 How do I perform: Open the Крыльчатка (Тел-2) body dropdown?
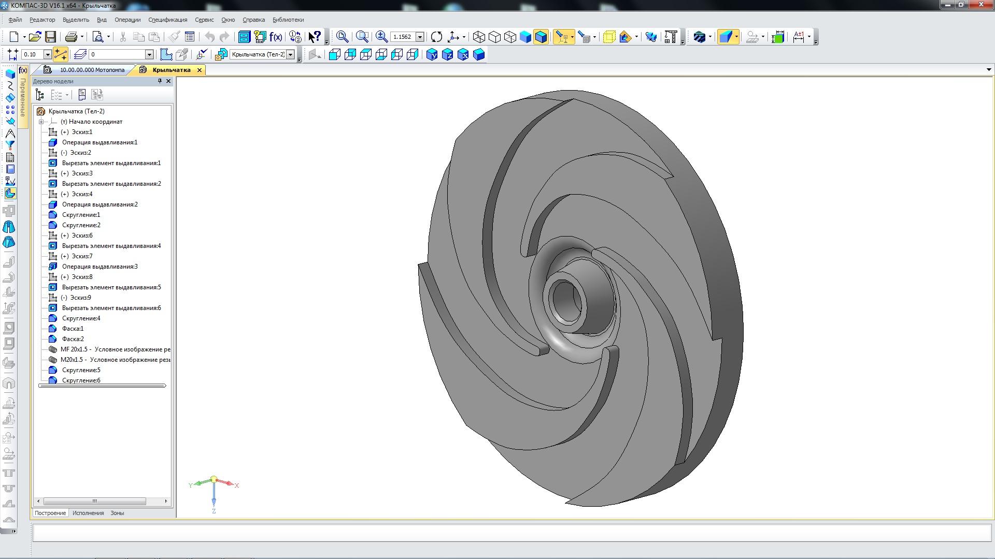(x=291, y=54)
